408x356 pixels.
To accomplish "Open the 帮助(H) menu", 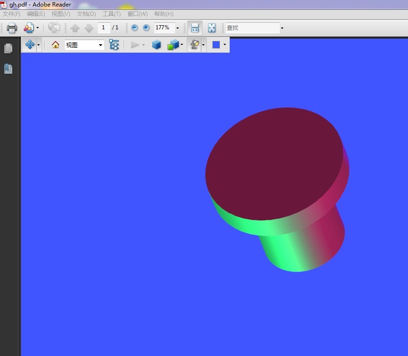I will coord(164,14).
